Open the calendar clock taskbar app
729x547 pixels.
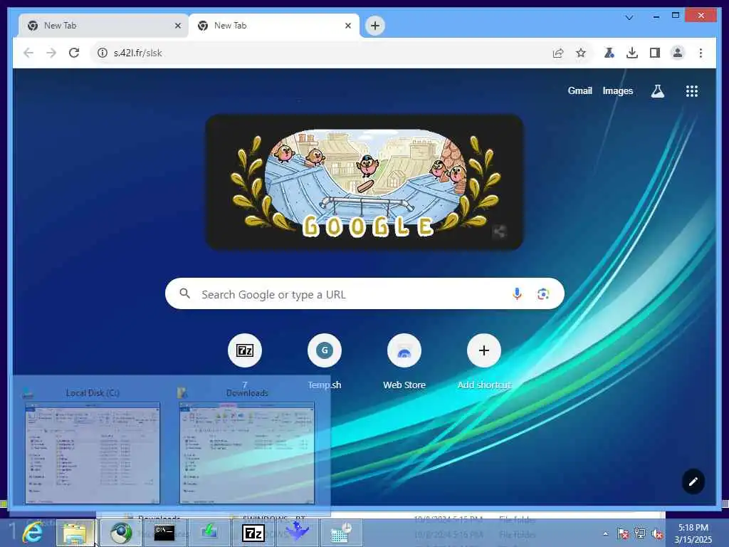click(x=341, y=533)
